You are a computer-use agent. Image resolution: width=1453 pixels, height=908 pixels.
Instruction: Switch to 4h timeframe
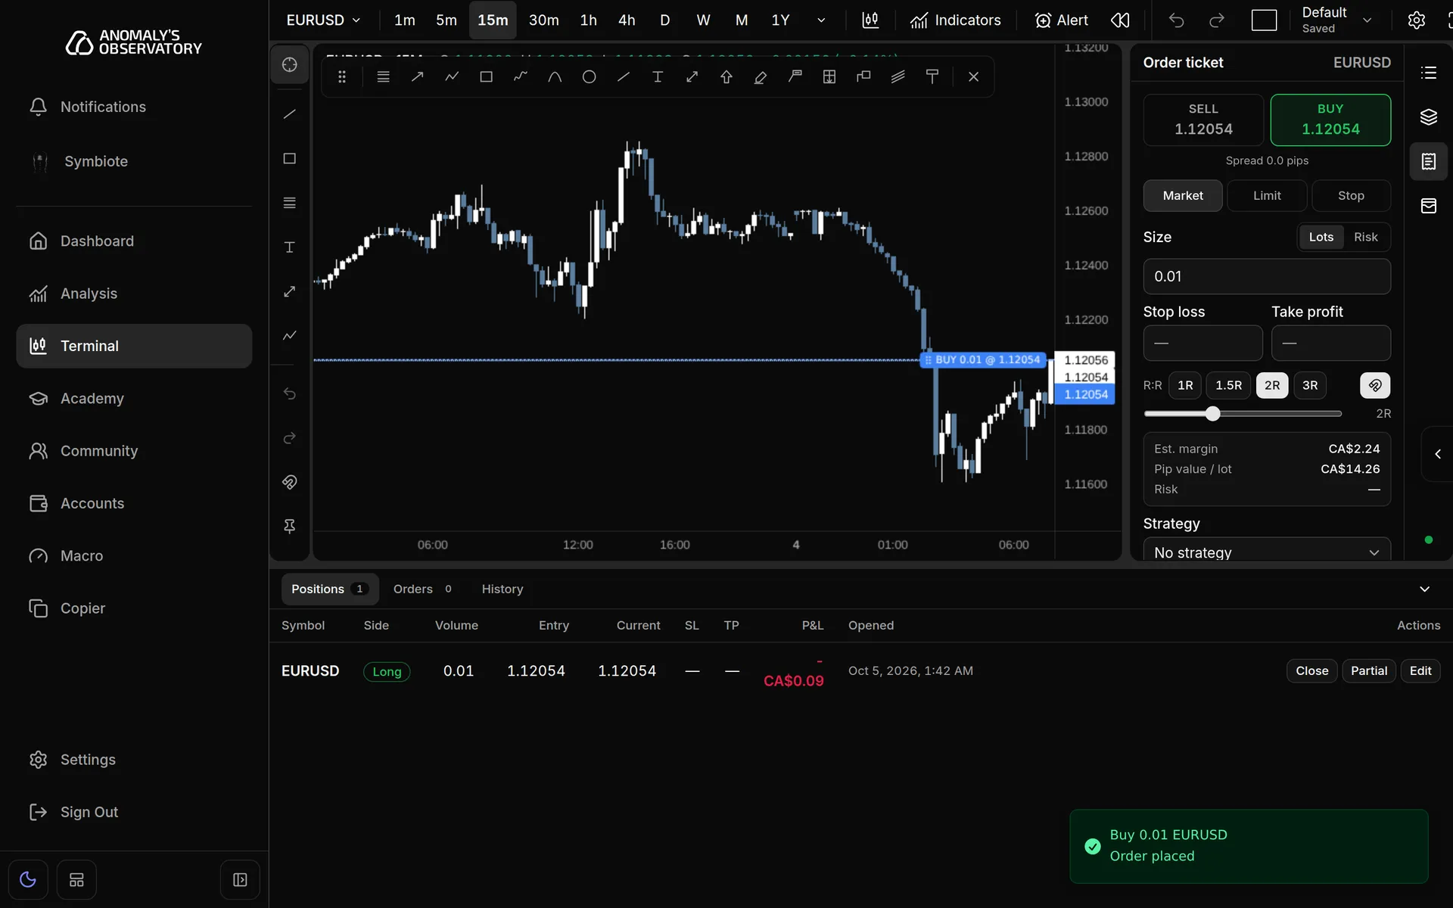(x=627, y=20)
